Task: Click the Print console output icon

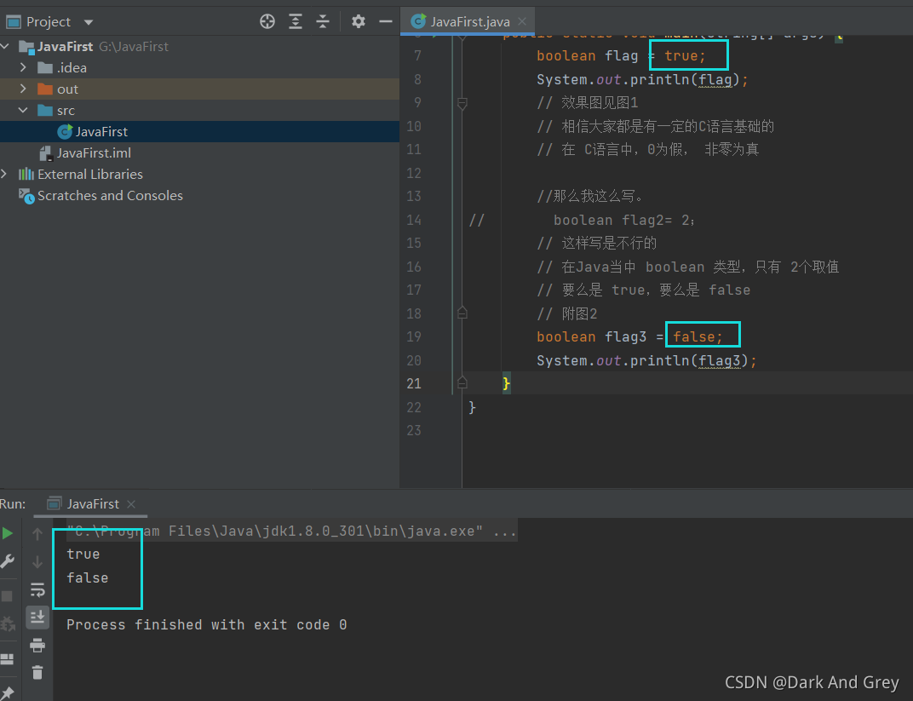Action: click(x=37, y=645)
